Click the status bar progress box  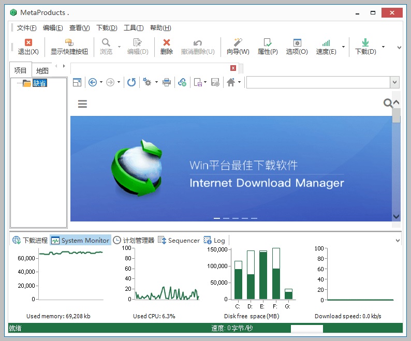pos(306,329)
